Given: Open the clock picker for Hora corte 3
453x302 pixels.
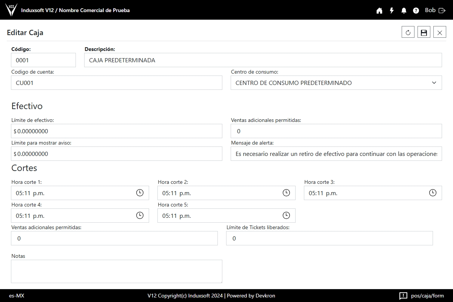Looking at the screenshot, I should tap(433, 193).
